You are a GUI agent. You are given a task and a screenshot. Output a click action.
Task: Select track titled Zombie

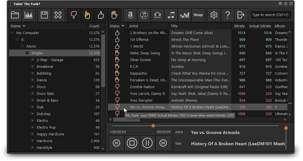pyautogui.click(x=178, y=66)
